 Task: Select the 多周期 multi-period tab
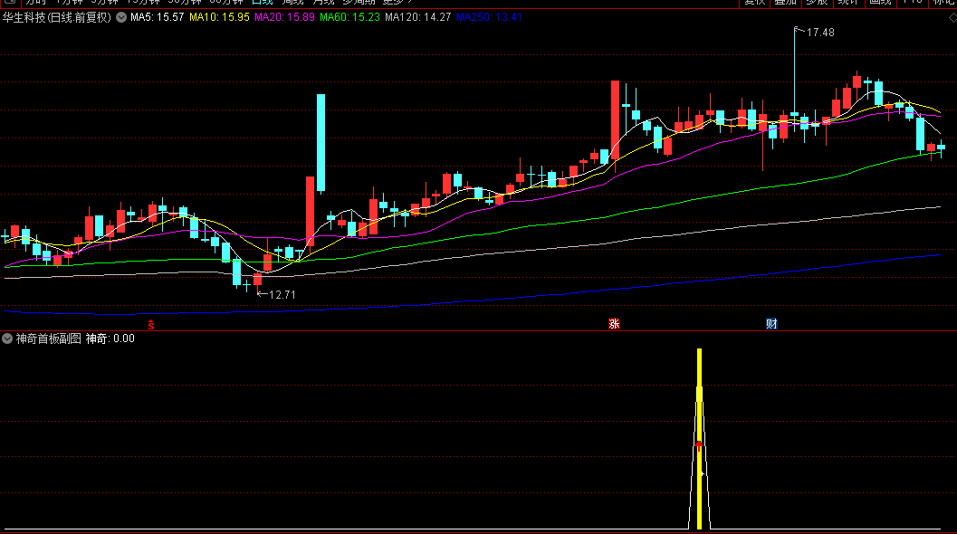tap(359, 2)
